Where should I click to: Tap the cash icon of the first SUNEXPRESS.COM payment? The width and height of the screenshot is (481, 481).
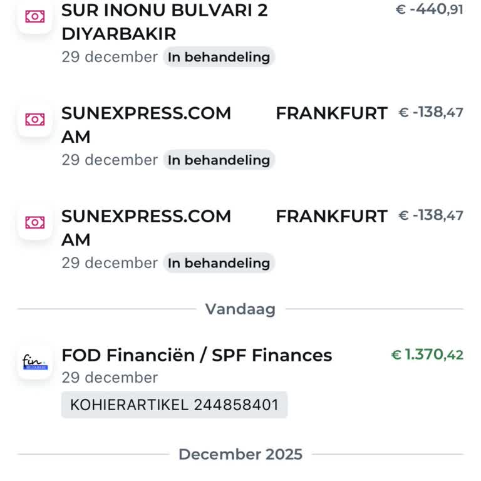point(35,119)
